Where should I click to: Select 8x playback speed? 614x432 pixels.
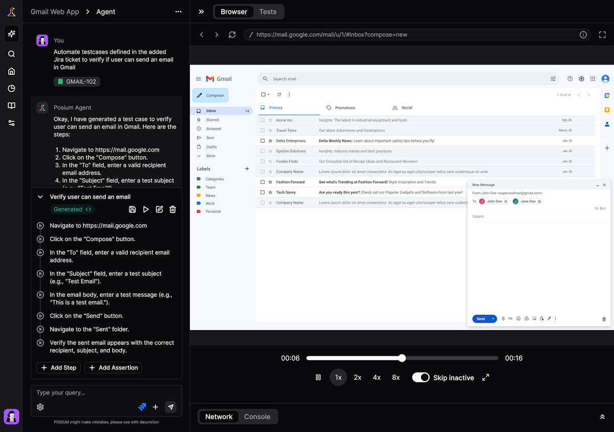tap(396, 377)
